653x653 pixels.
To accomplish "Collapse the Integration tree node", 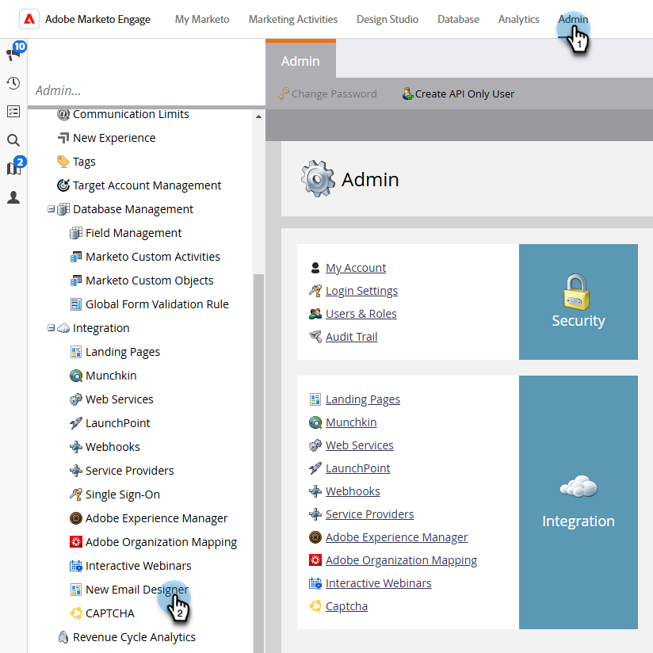I will pyautogui.click(x=51, y=328).
